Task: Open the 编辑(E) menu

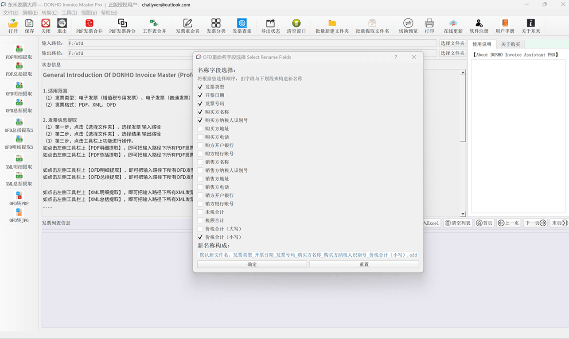Action: (x=30, y=13)
